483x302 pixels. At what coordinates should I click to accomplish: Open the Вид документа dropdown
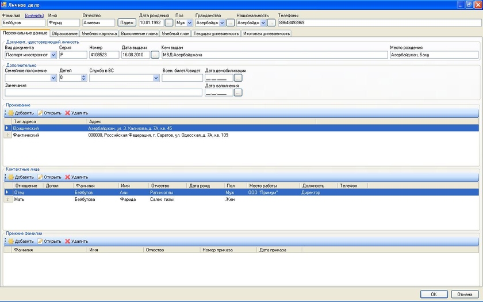click(53, 55)
